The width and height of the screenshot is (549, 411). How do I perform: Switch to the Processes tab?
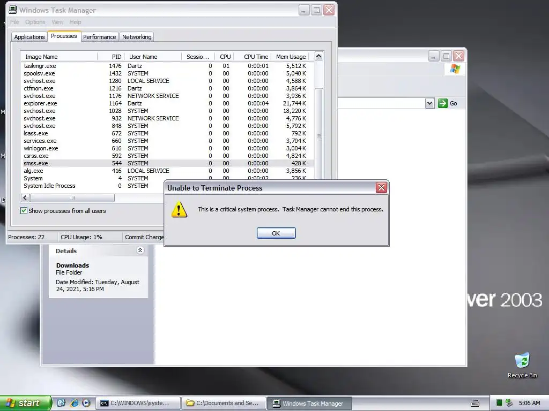pos(64,36)
